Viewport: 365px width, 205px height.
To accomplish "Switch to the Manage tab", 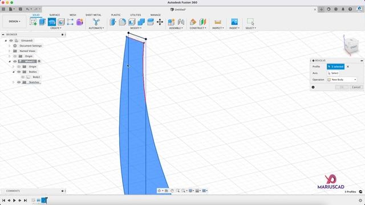I will point(155,15).
